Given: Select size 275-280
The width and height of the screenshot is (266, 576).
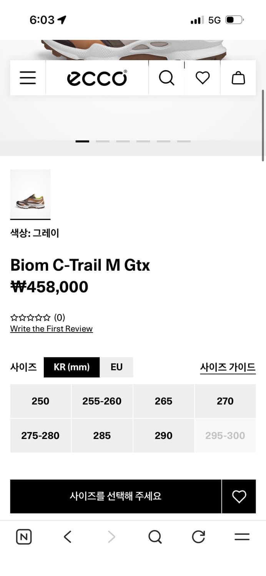Looking at the screenshot, I should coord(40,435).
